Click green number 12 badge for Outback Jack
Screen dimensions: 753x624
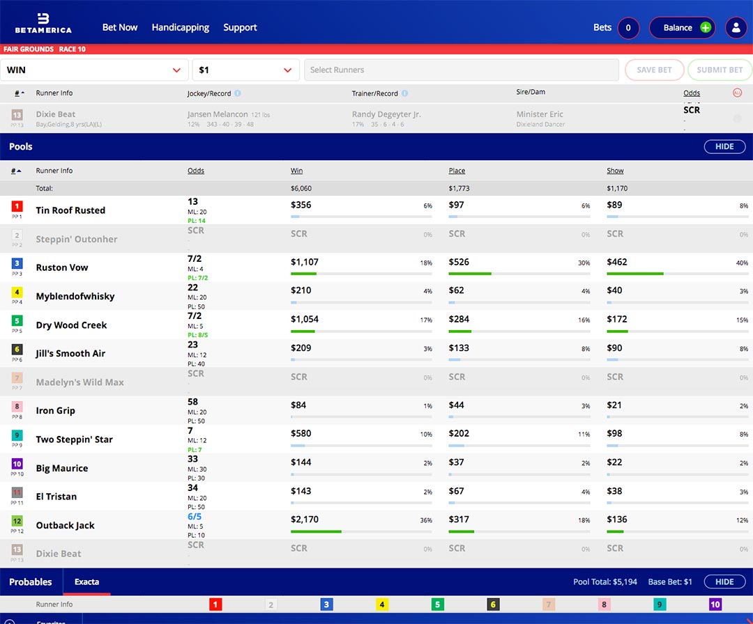pos(17,521)
